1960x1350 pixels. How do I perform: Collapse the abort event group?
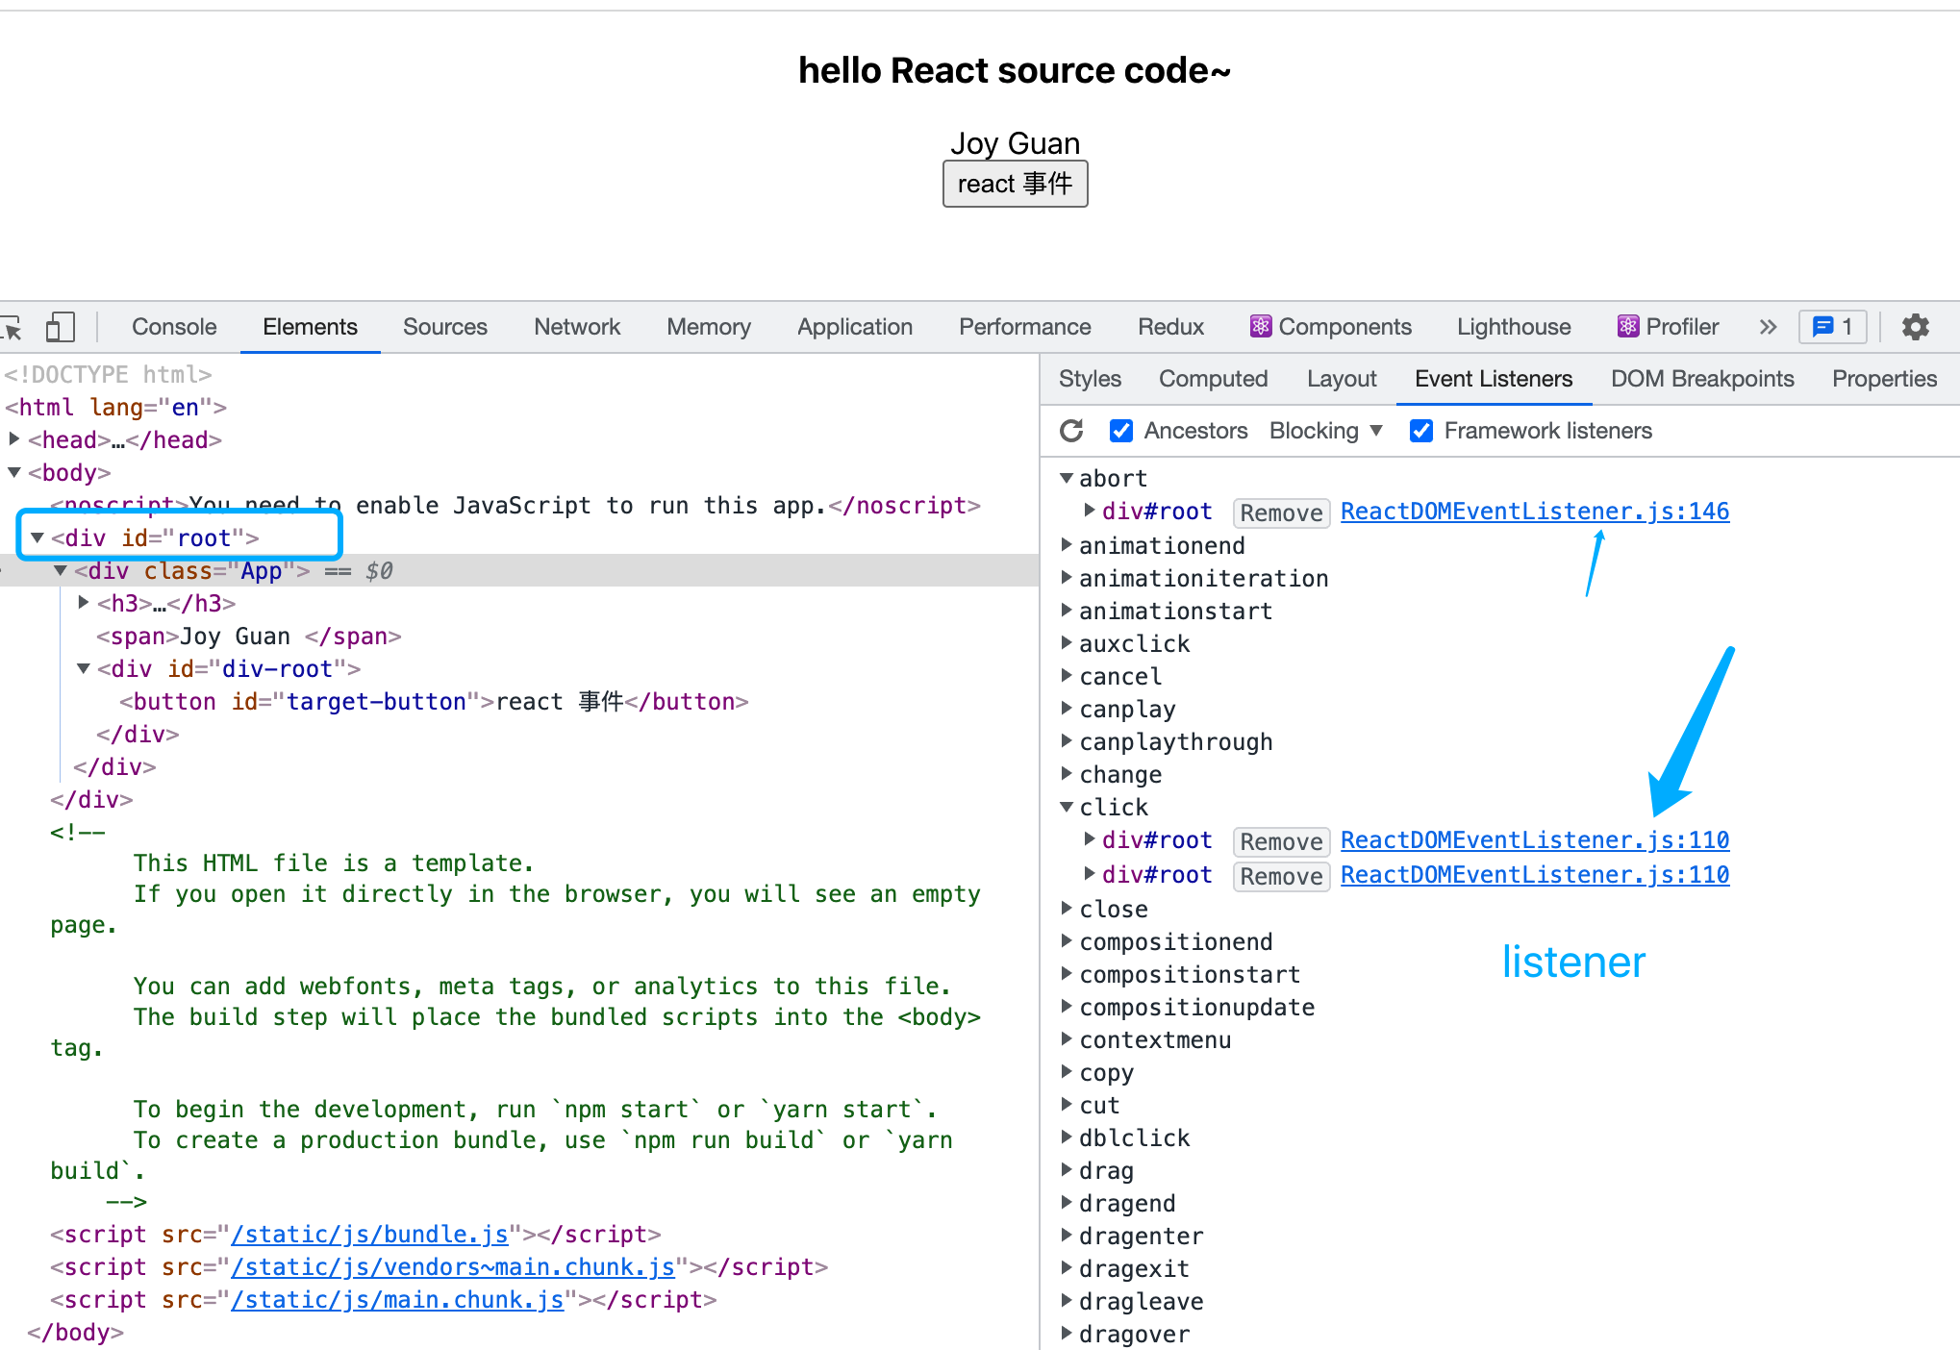click(1067, 478)
